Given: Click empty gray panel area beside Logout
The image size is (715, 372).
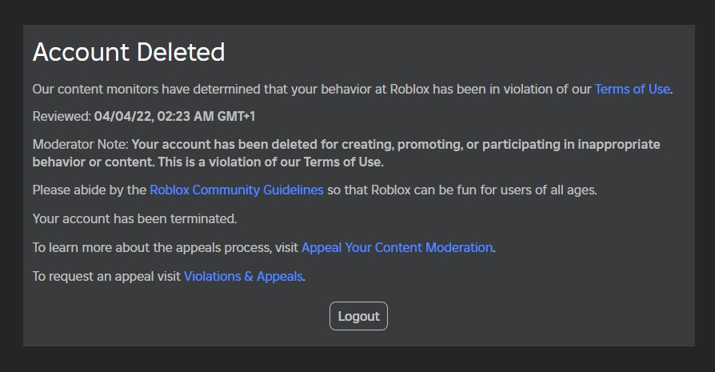Looking at the screenshot, I should [520, 316].
